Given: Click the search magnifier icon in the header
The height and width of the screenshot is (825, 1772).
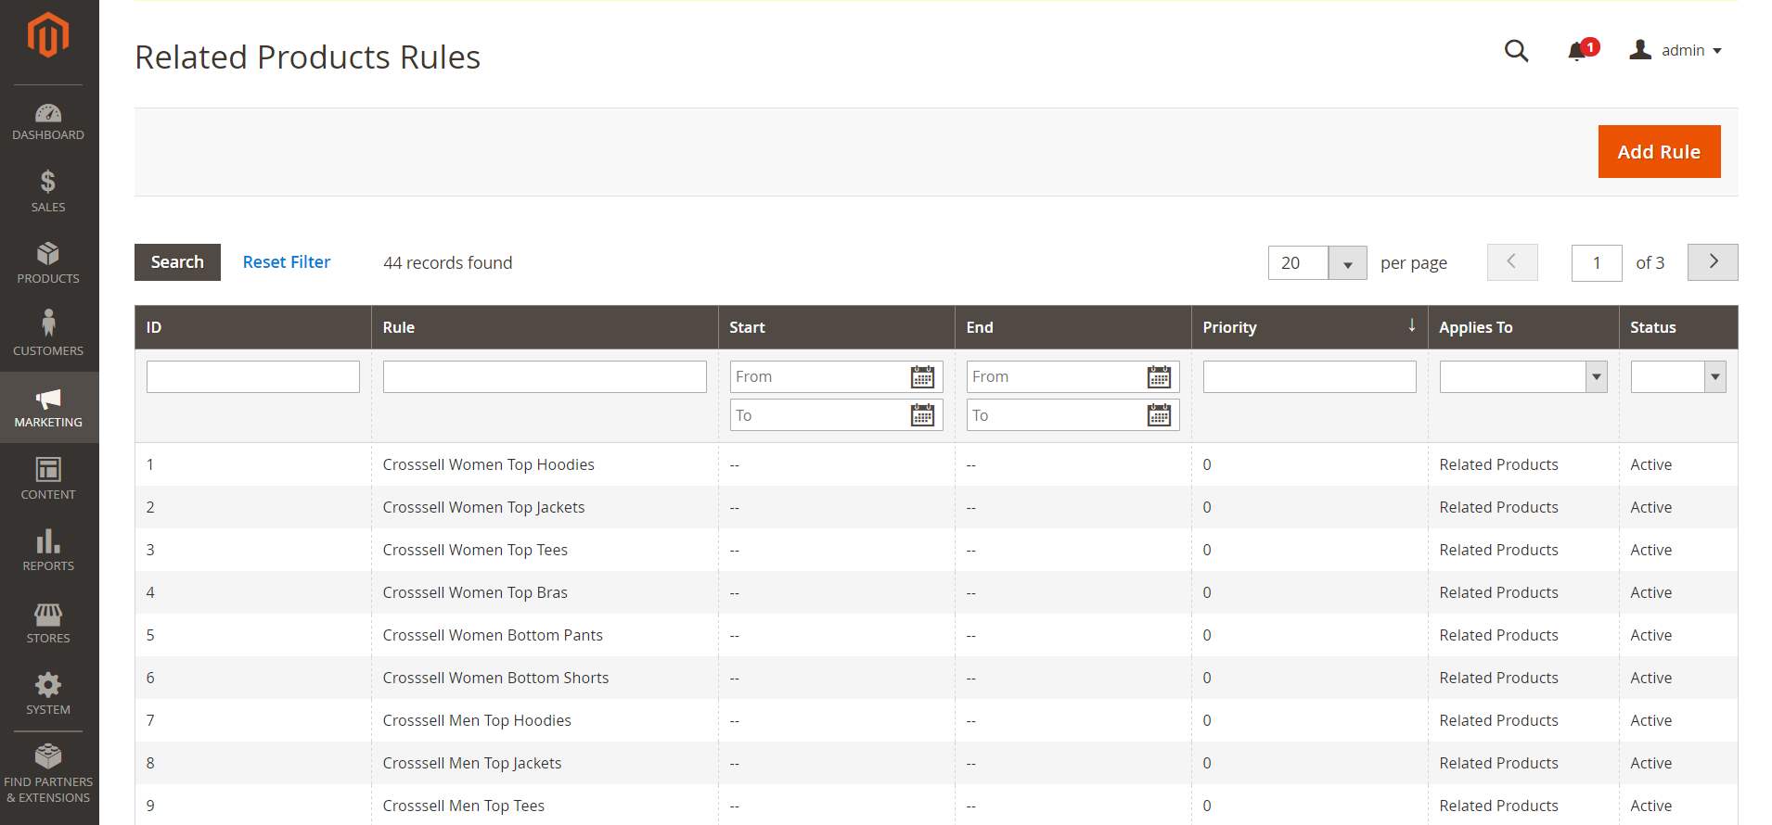Looking at the screenshot, I should (1516, 50).
